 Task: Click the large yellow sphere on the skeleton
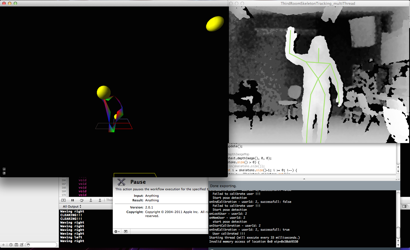[x=104, y=92]
